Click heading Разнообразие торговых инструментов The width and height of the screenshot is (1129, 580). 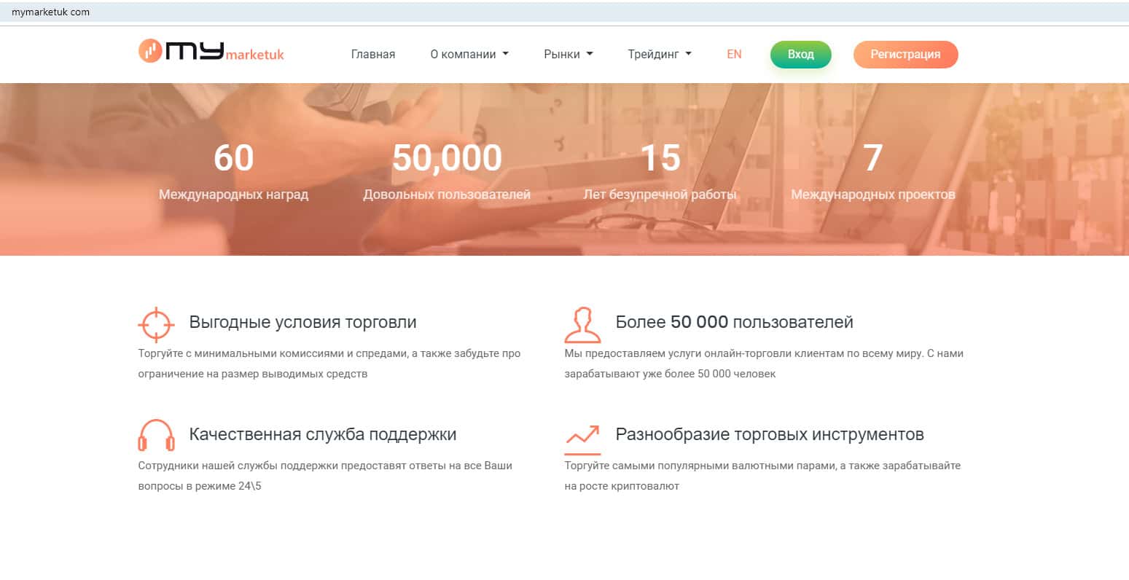(x=770, y=434)
